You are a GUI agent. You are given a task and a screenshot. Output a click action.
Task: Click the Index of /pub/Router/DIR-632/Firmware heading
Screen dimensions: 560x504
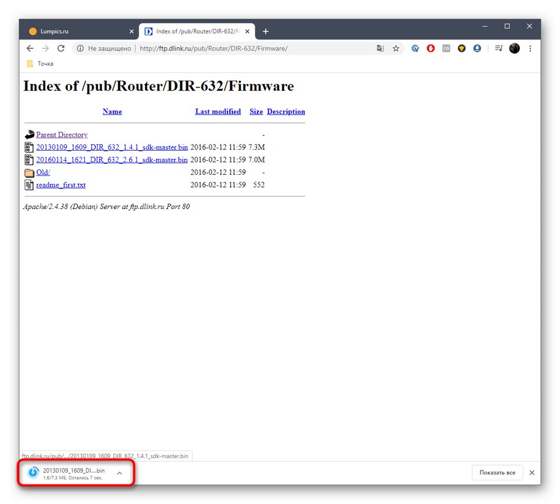159,87
